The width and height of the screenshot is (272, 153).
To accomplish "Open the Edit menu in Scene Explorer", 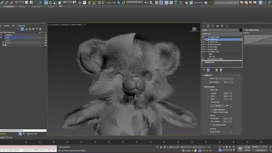I will click(x=13, y=25).
